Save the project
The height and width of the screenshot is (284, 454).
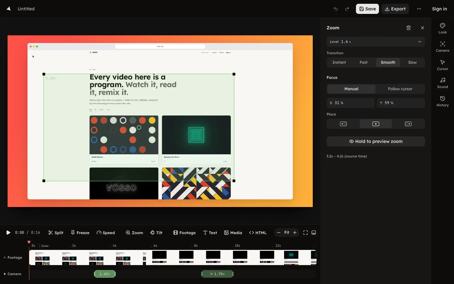coord(367,9)
